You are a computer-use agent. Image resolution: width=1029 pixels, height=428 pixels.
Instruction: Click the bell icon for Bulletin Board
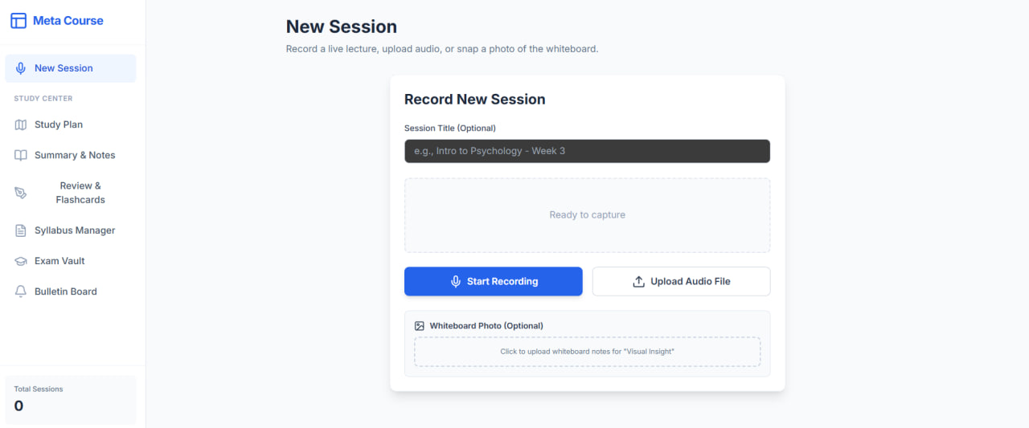click(21, 291)
